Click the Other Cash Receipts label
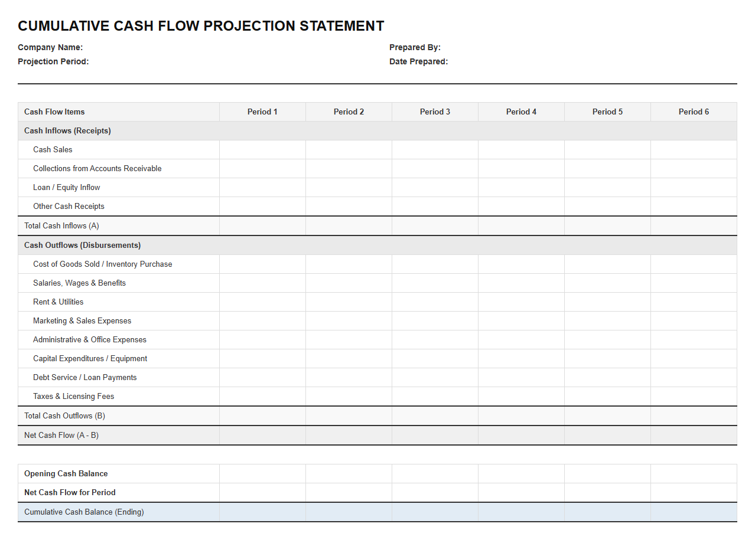Image resolution: width=755 pixels, height=540 pixels. (x=69, y=206)
